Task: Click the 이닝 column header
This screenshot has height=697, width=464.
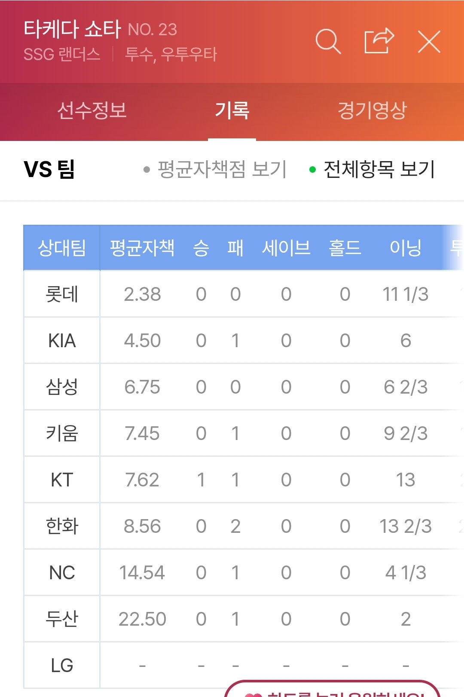Action: pos(406,248)
